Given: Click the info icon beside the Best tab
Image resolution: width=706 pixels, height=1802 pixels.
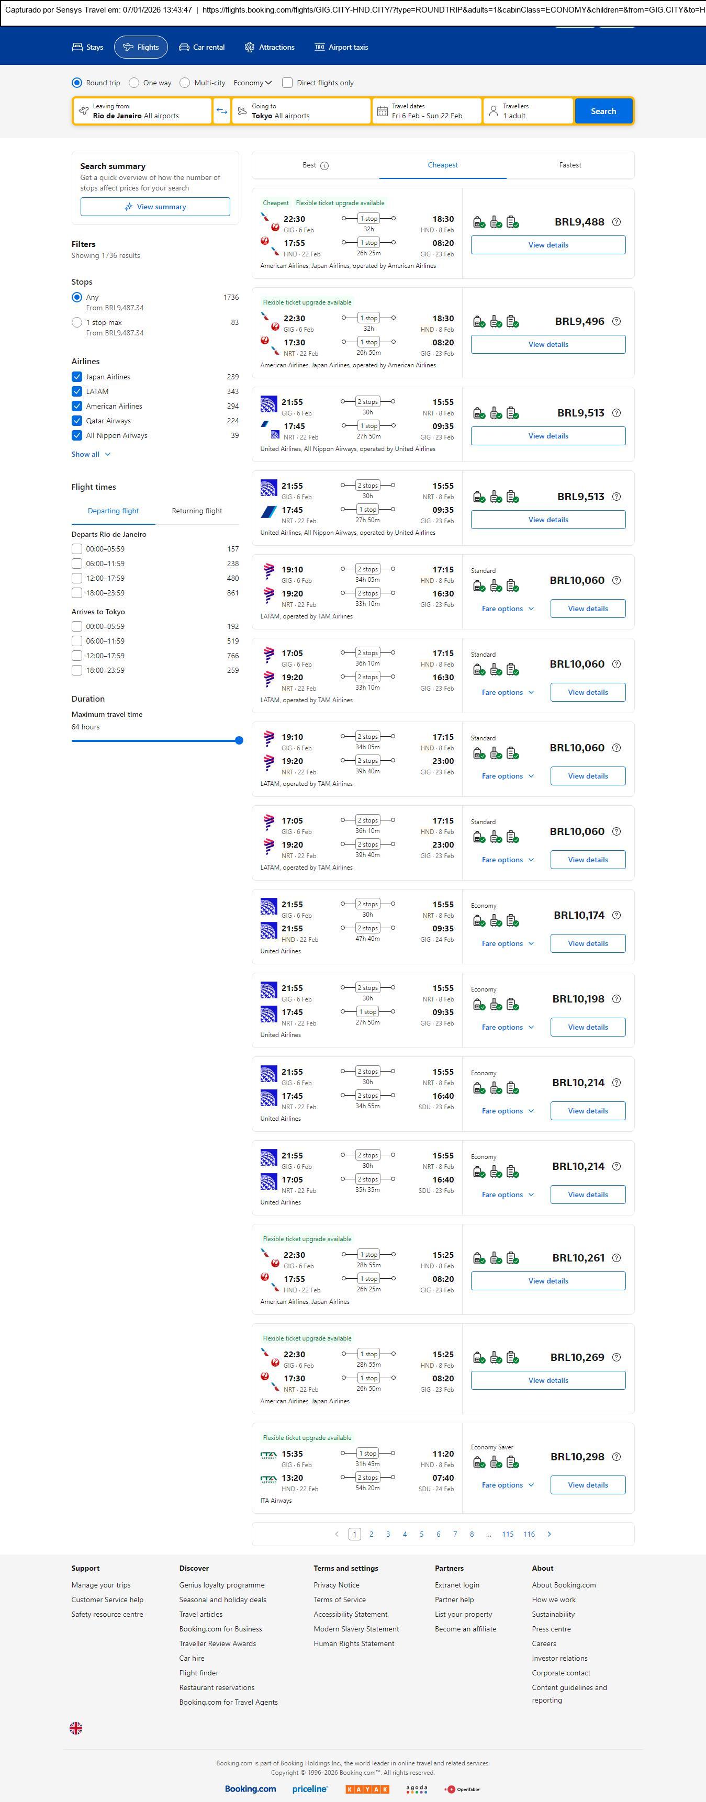Looking at the screenshot, I should pos(324,166).
